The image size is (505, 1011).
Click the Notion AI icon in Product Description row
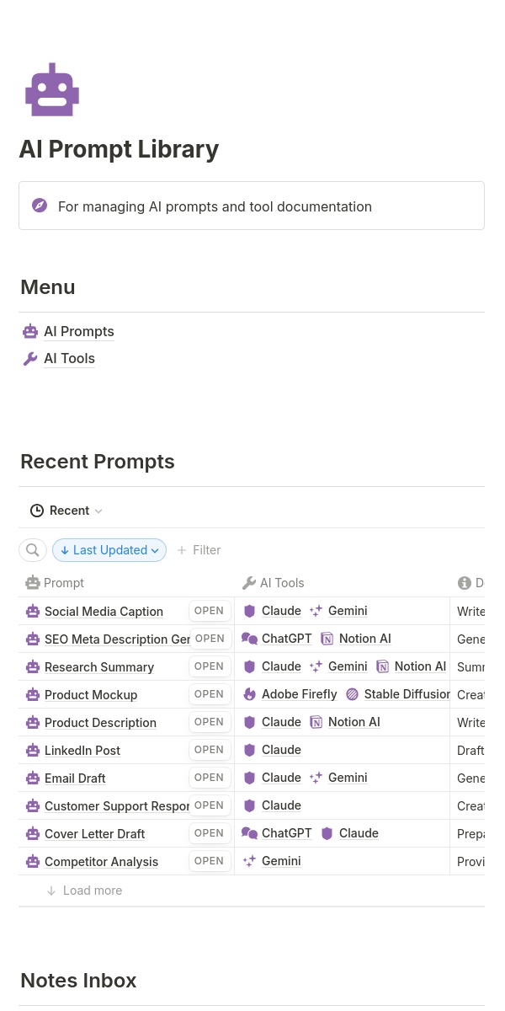point(316,722)
